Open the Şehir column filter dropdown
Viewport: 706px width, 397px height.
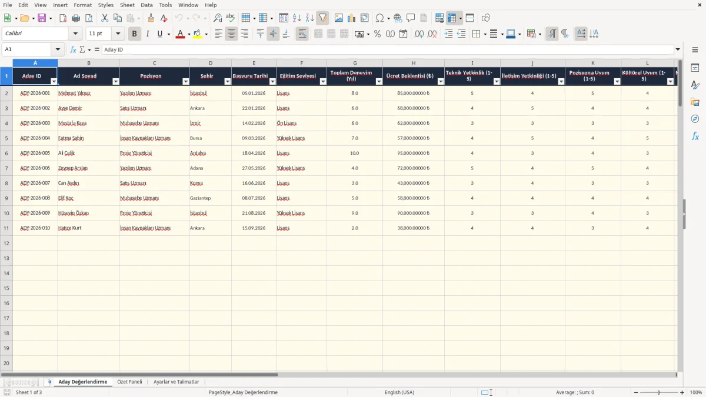point(228,82)
